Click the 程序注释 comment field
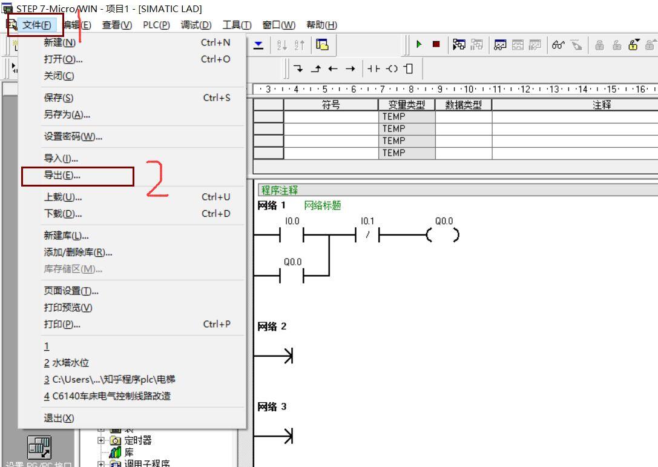The width and height of the screenshot is (658, 467). pos(458,190)
